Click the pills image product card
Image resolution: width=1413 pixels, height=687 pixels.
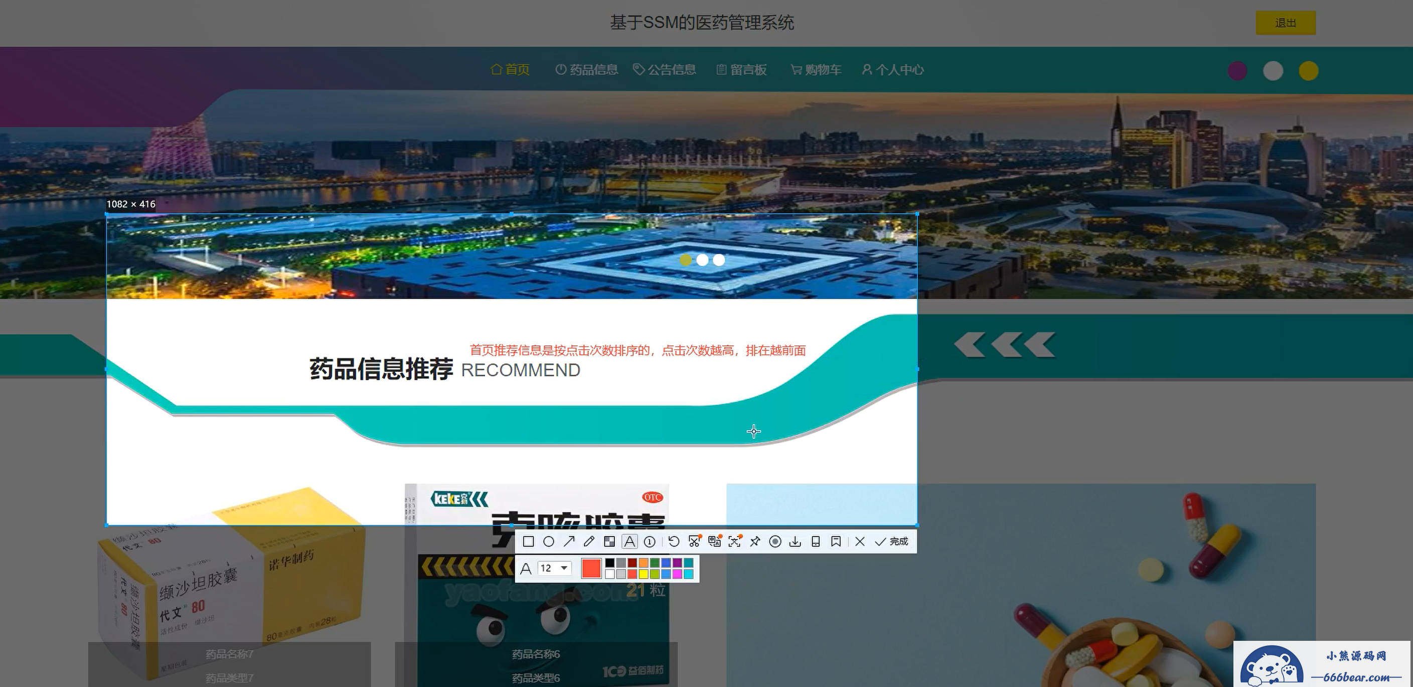[1021, 586]
